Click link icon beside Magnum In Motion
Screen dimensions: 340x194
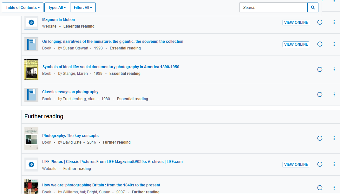31,23
